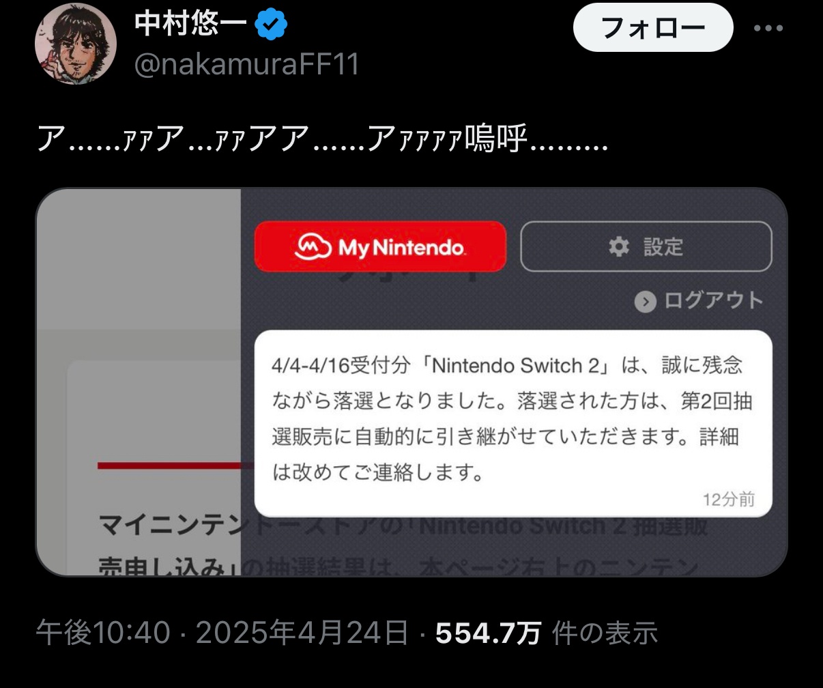Click the 12分前 notification timestamp
This screenshot has height=688, width=823.
pyautogui.click(x=729, y=500)
